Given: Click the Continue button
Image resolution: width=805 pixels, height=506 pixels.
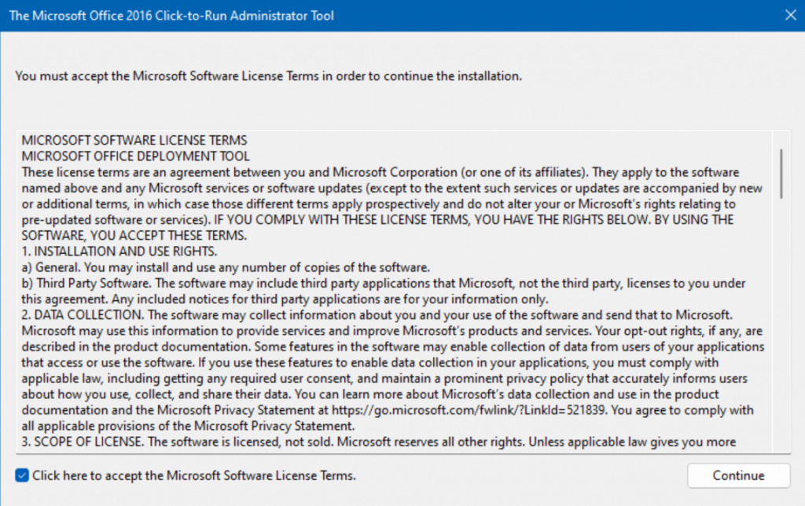Looking at the screenshot, I should click(738, 475).
